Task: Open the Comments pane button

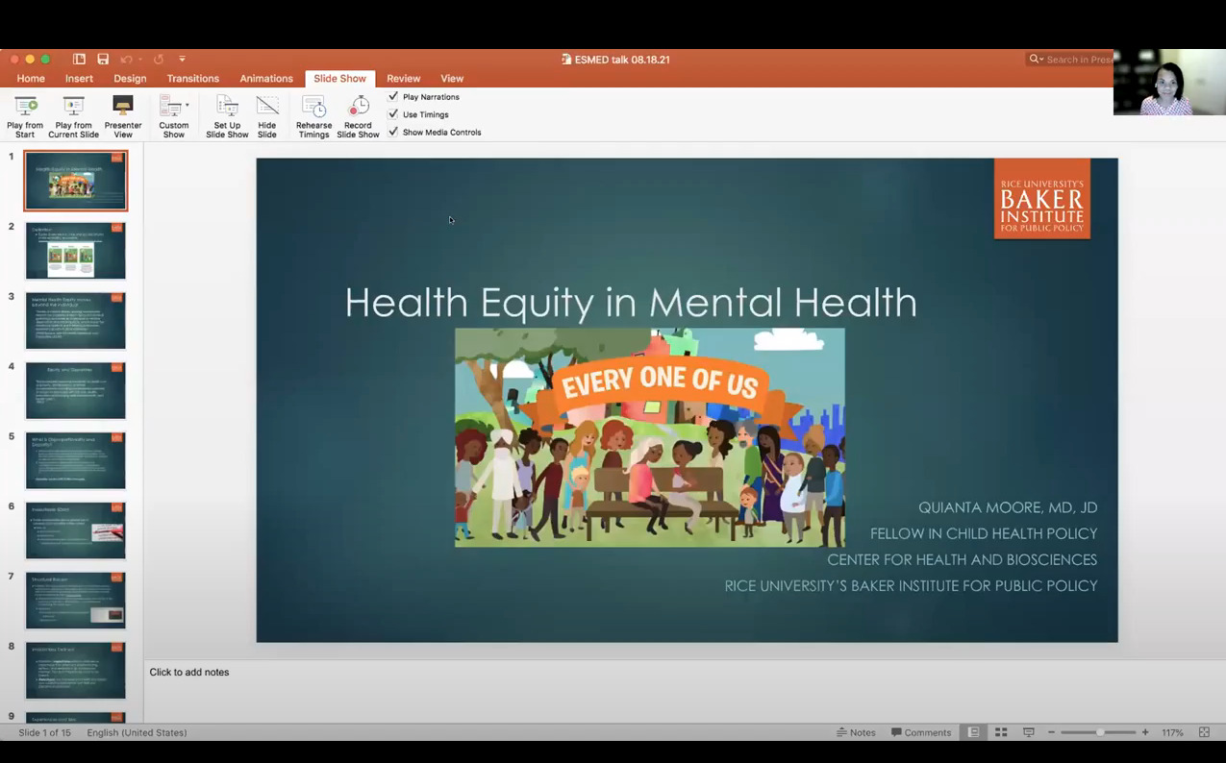Action: coord(921,732)
